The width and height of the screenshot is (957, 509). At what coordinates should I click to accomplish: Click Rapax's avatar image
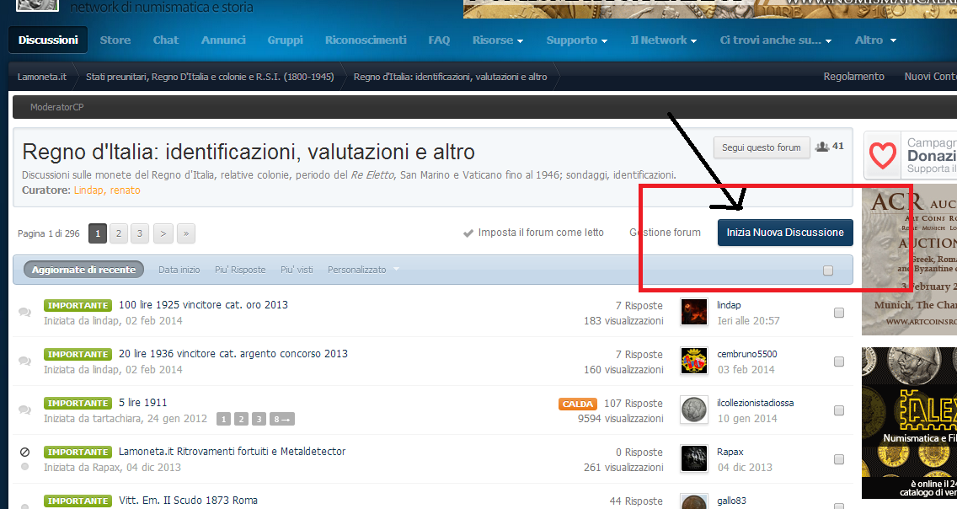coord(694,458)
